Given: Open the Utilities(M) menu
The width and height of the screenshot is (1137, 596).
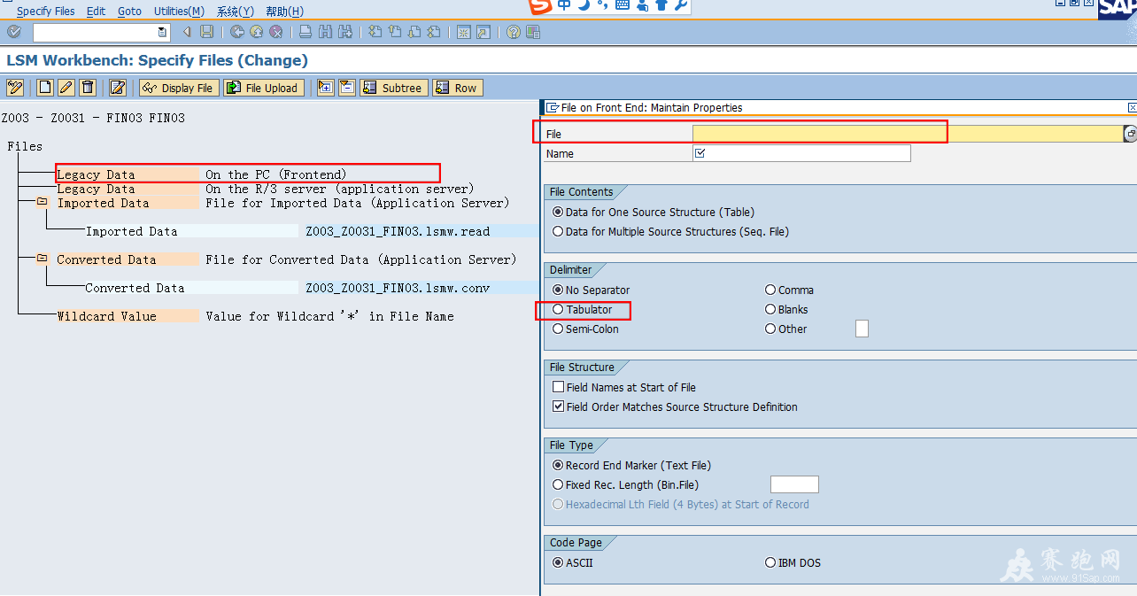Looking at the screenshot, I should point(179,12).
